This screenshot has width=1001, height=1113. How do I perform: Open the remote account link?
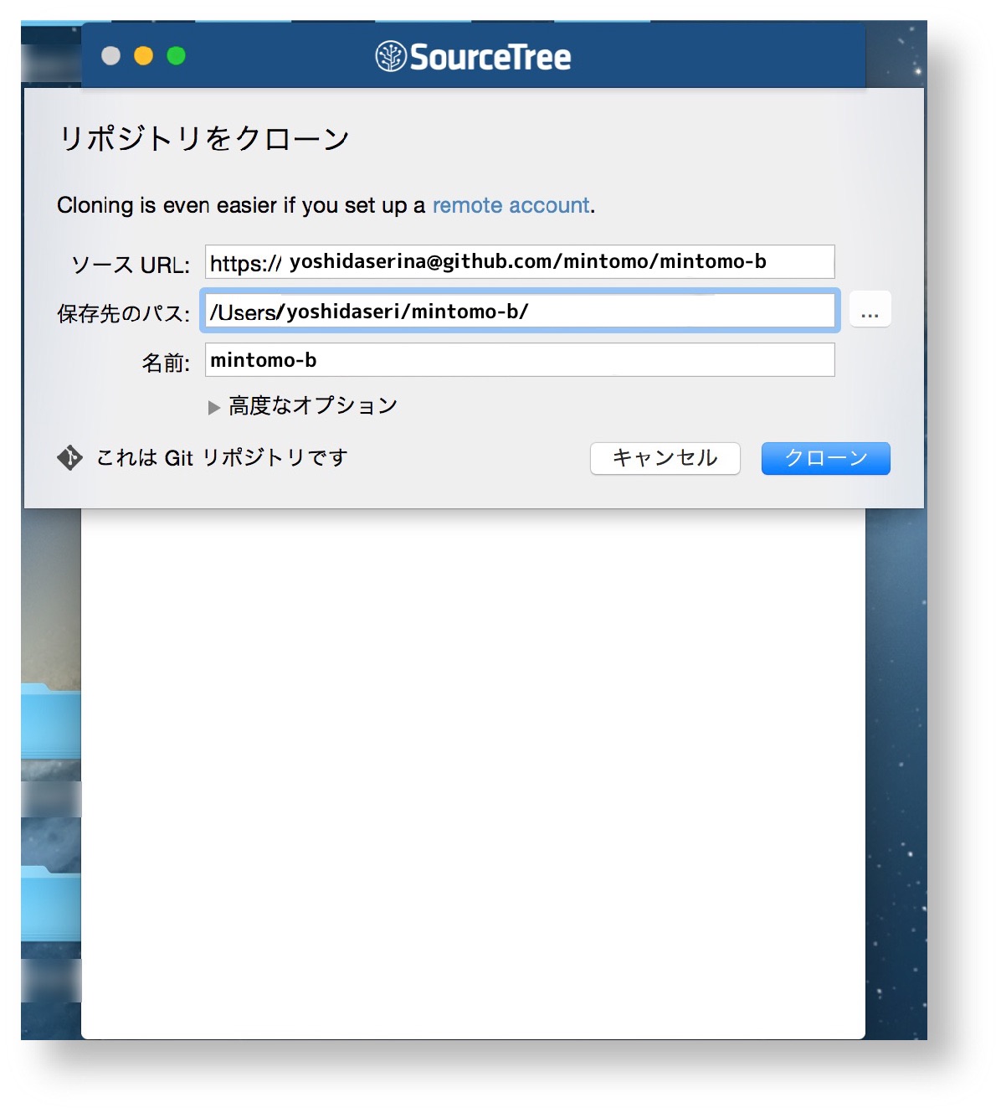pyautogui.click(x=509, y=205)
